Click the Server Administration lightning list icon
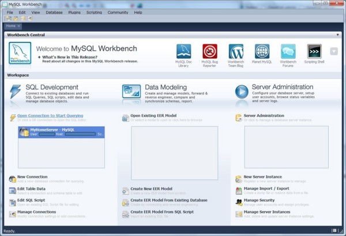This screenshot has width=346, height=236. coord(239,118)
